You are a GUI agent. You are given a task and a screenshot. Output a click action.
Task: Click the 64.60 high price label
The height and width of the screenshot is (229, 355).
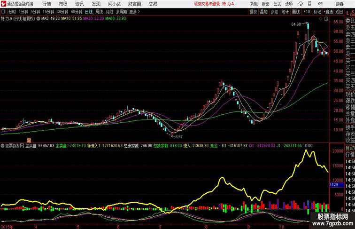[296, 24]
